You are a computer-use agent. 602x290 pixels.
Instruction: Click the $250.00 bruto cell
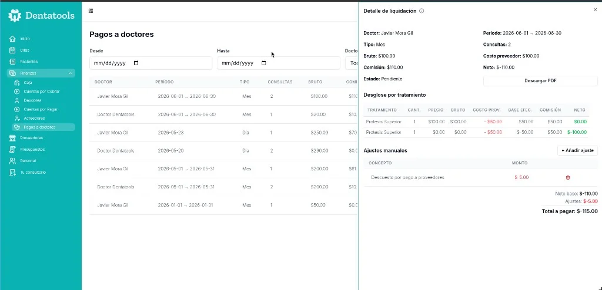tap(319, 133)
